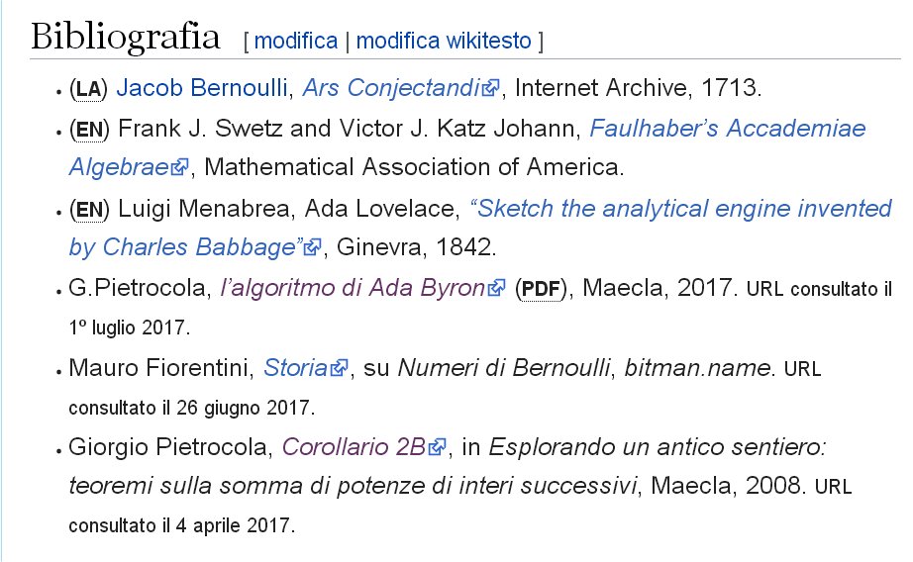
Task: Click external link icon after Corollario 2B
Action: click(438, 447)
